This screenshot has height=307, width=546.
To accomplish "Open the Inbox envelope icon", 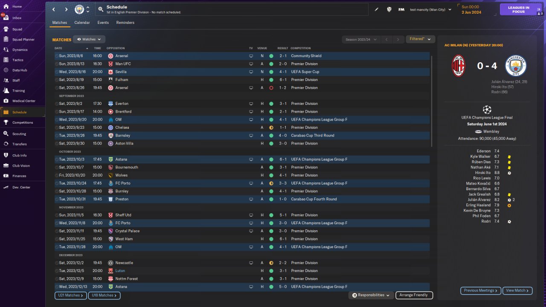I will coord(6,18).
